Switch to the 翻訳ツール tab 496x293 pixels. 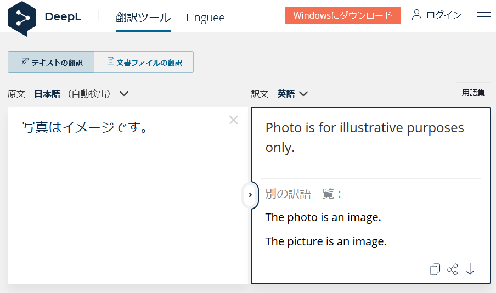pyautogui.click(x=143, y=18)
